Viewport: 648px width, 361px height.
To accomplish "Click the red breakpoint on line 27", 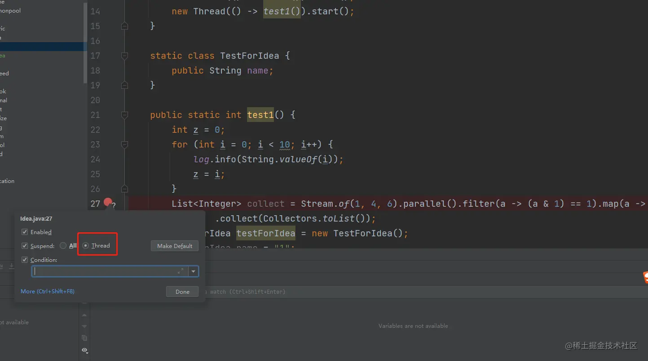I will click(108, 202).
